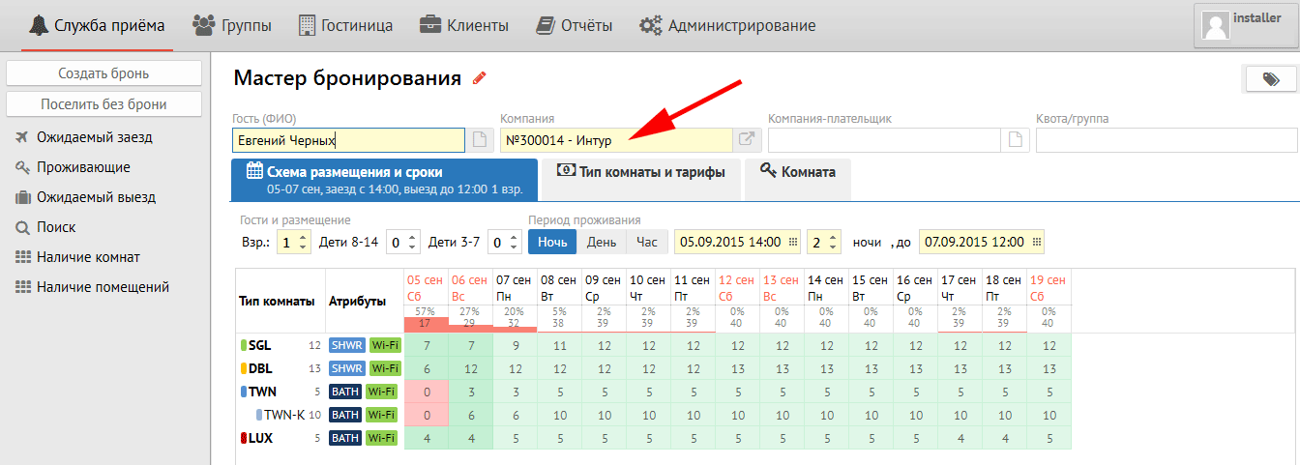Select the Ночь period mode

pyautogui.click(x=552, y=242)
